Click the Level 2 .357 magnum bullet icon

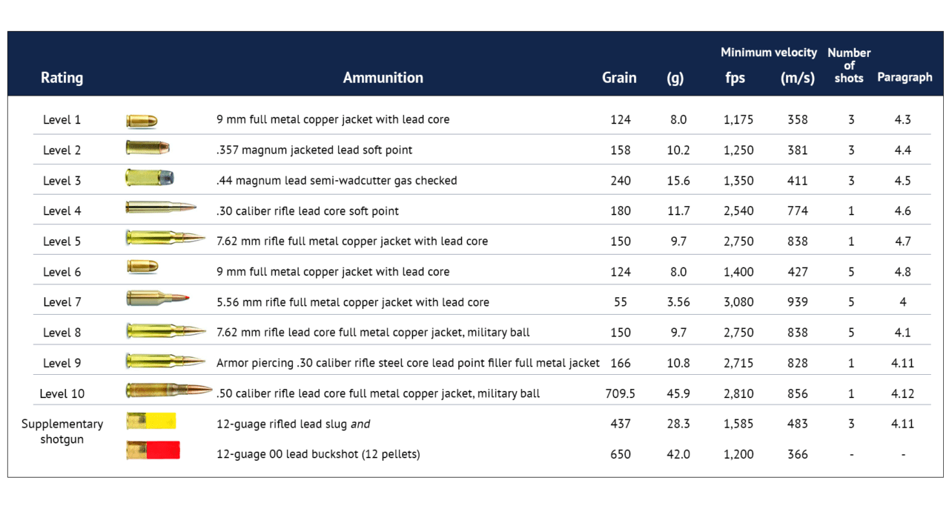click(x=148, y=148)
